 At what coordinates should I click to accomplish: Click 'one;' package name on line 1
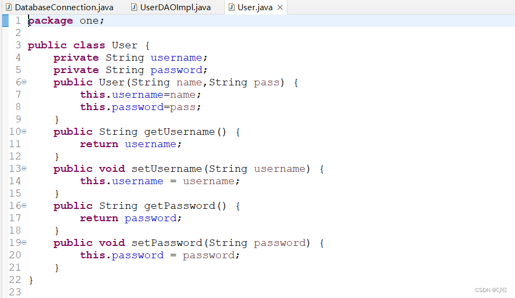pos(92,21)
